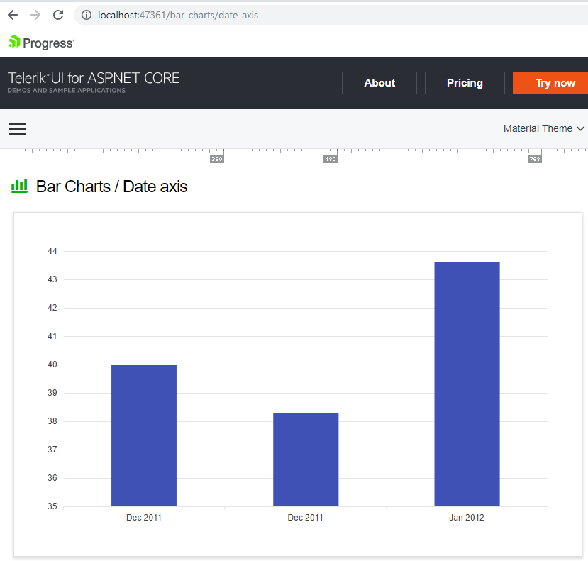Click the browser back arrow
This screenshot has width=588, height=561.
(13, 15)
